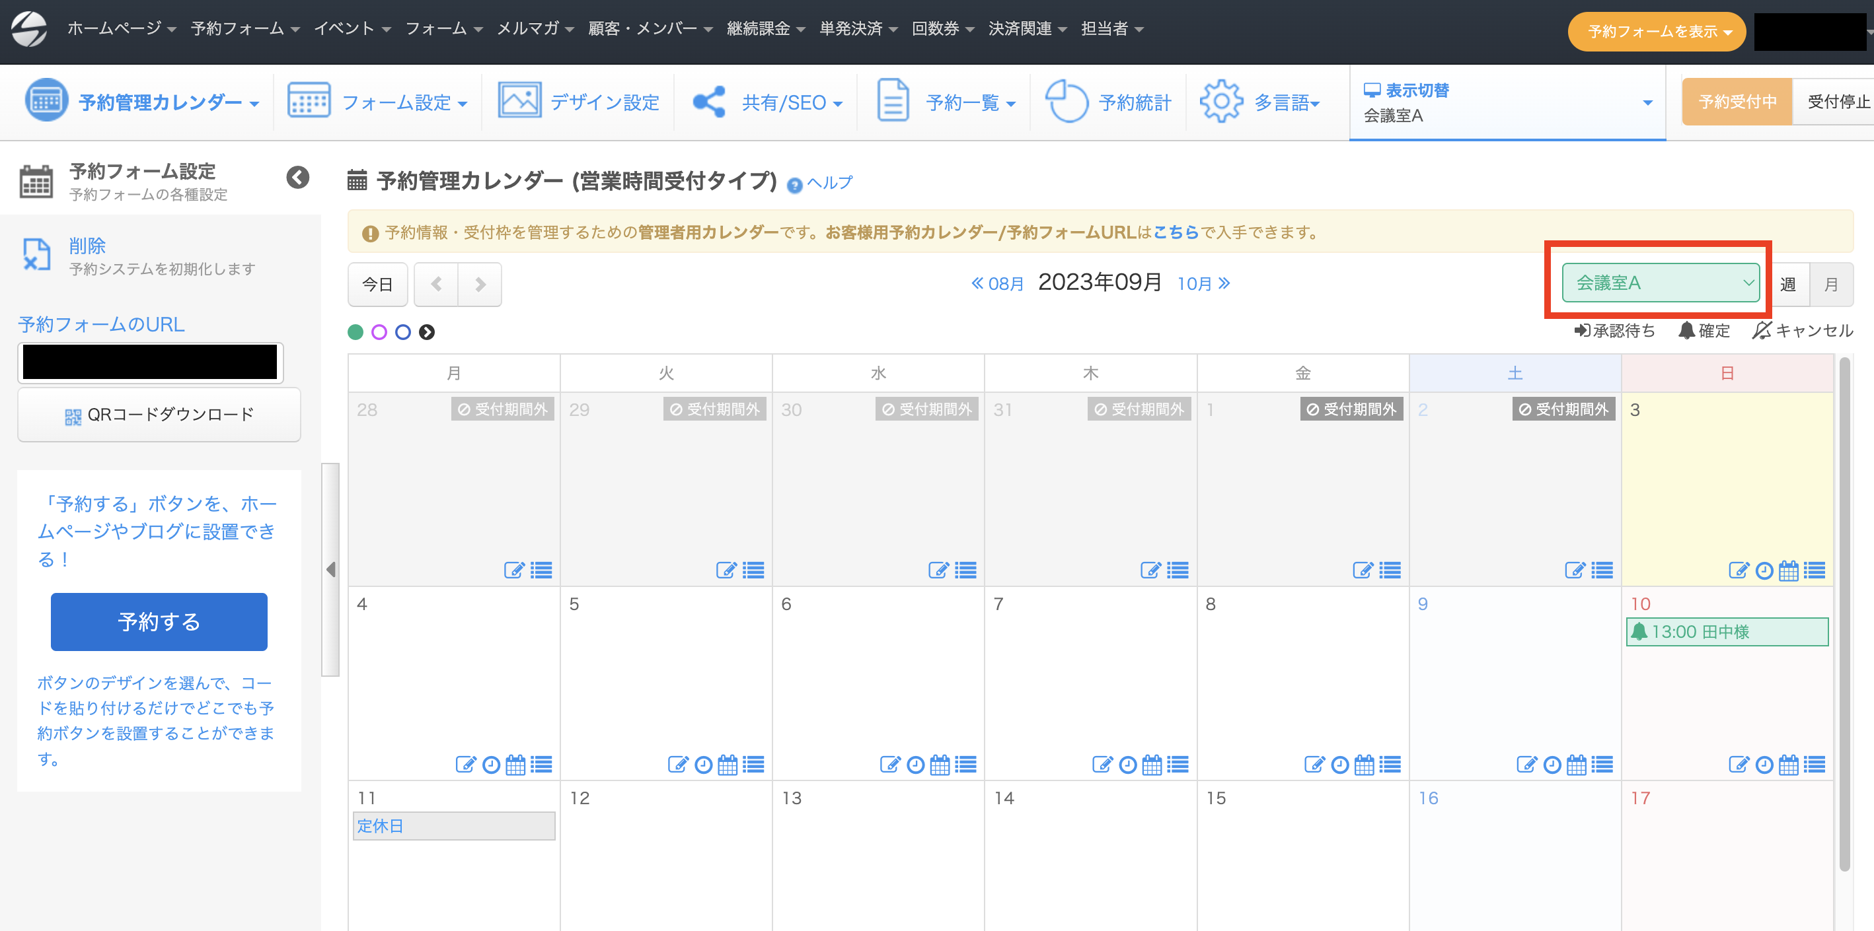This screenshot has width=1874, height=931.
Task: Open the 予約フォームを表示 dropdown button
Action: pos(1657,31)
